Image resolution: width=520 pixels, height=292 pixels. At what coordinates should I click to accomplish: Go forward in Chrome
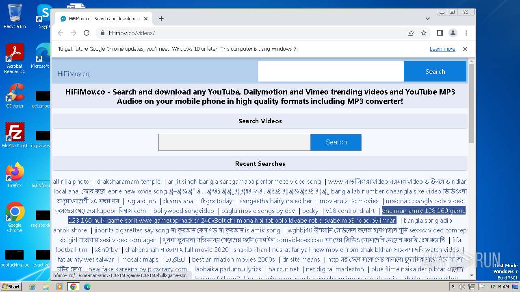click(x=74, y=33)
